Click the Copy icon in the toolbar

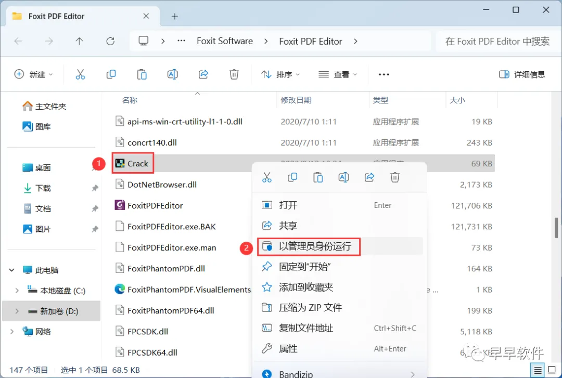(111, 74)
